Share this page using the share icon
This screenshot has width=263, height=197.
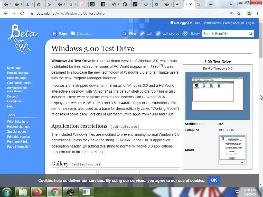click(x=231, y=13)
